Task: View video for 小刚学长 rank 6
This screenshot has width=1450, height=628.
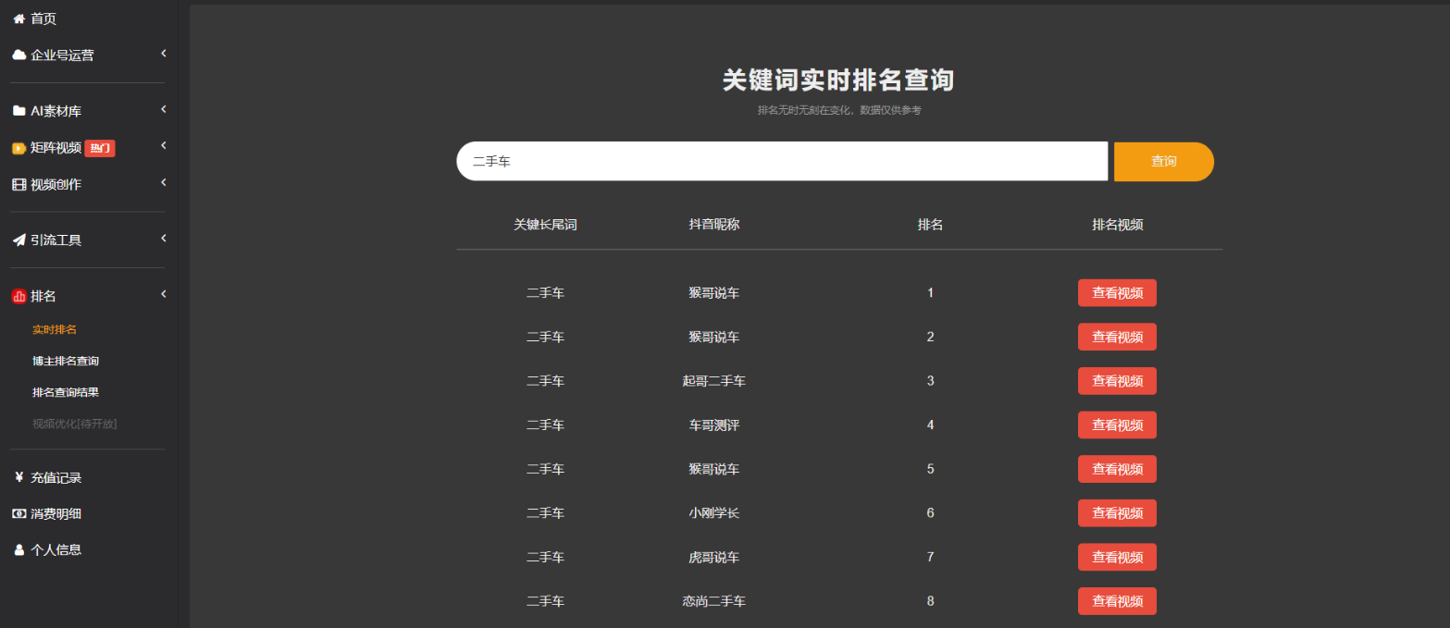Action: [x=1117, y=513]
